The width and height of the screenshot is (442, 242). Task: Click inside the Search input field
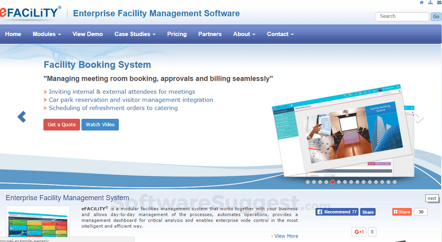point(402,16)
